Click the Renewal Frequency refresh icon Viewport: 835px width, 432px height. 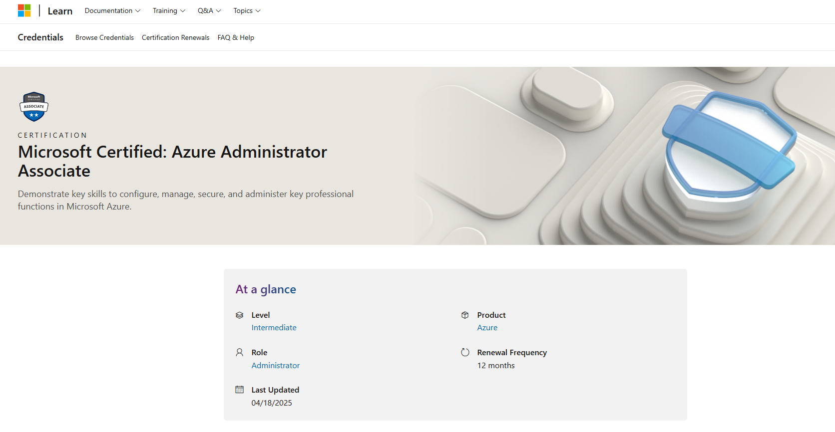pyautogui.click(x=465, y=353)
